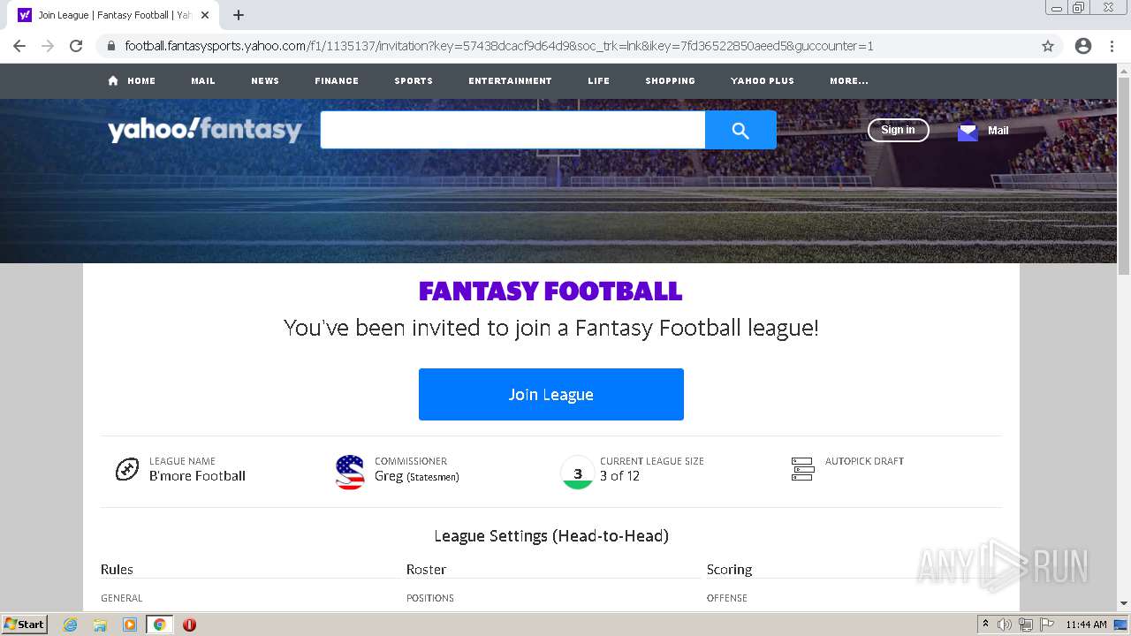Open the FINANCE menu item
The image size is (1131, 636).
point(337,80)
